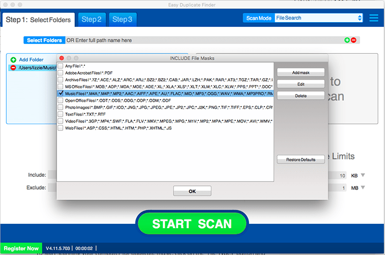
Task: Select the Adobe Acrobat Files *.PDF row text
Action: [89, 73]
